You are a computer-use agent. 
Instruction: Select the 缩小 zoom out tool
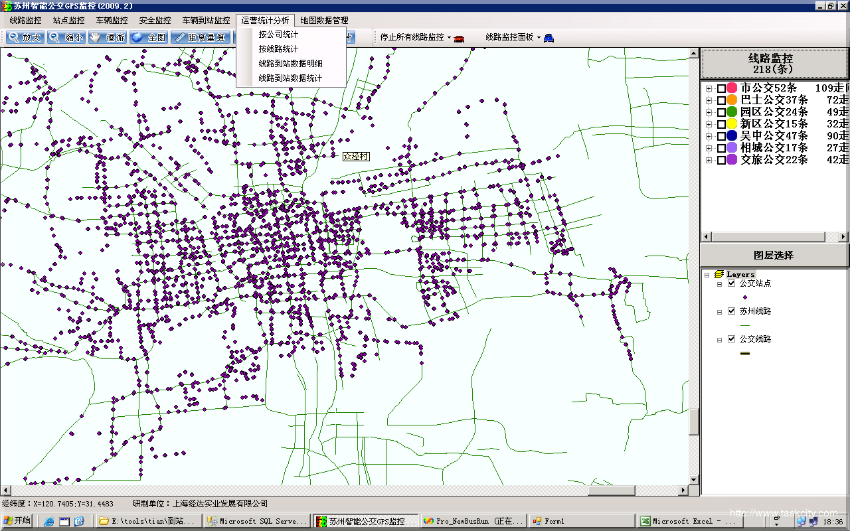[x=66, y=37]
